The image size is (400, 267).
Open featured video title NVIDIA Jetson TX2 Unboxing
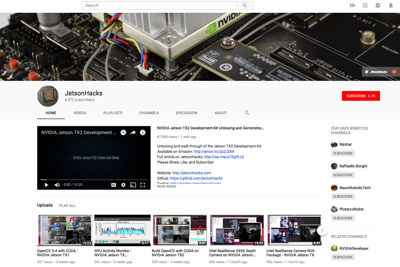point(210,128)
